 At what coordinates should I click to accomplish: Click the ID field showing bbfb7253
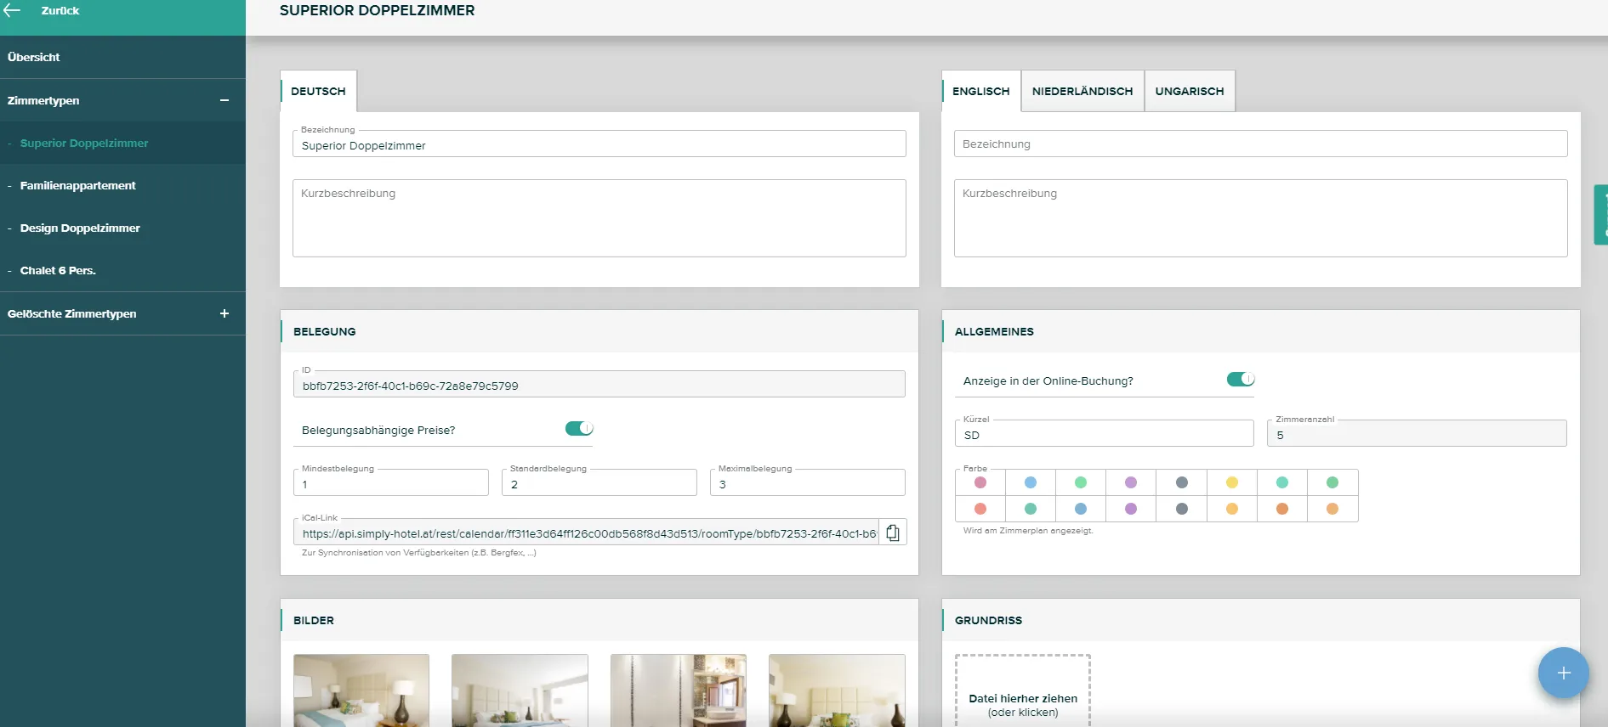[599, 385]
